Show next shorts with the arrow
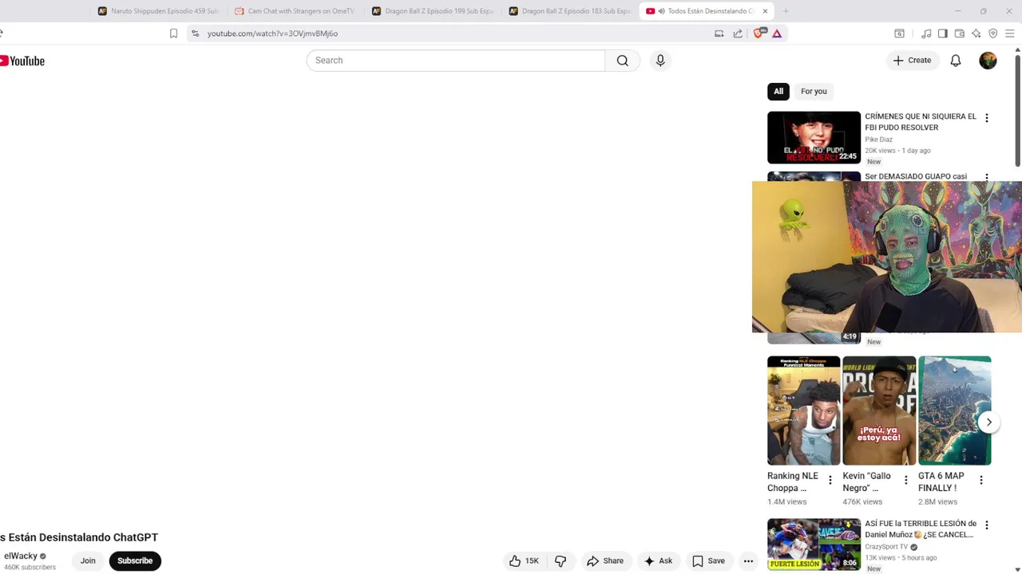 point(988,423)
